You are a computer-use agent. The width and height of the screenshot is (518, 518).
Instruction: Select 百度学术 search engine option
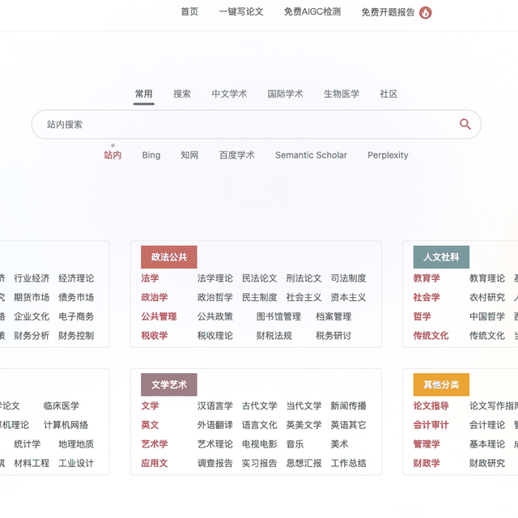237,155
